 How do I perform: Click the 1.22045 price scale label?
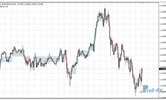[x=163, y=30]
